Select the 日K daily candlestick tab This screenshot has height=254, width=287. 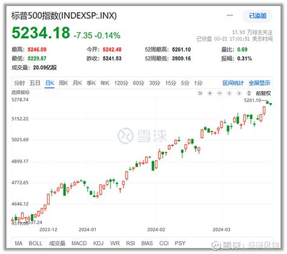coord(50,83)
